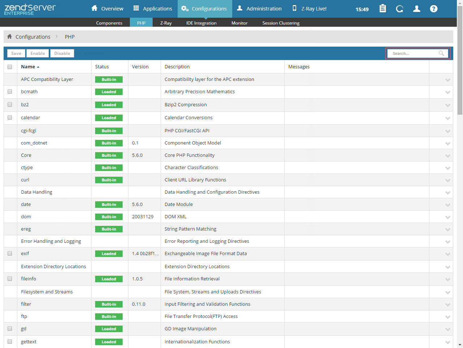Viewport: 463px width, 348px height.
Task: Click the Disable button
Action: 62,53
